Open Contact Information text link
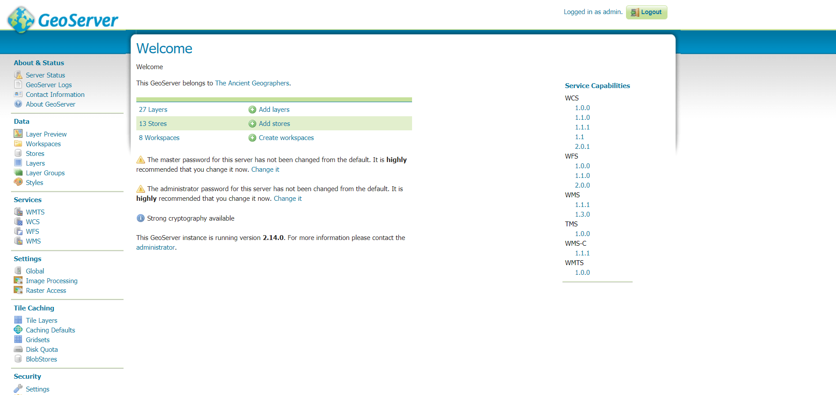Viewport: 836px width, 395px height. click(x=55, y=95)
